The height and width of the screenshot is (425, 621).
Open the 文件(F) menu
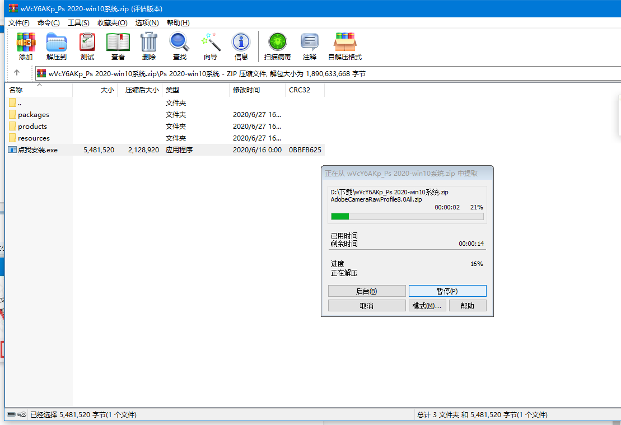point(19,23)
